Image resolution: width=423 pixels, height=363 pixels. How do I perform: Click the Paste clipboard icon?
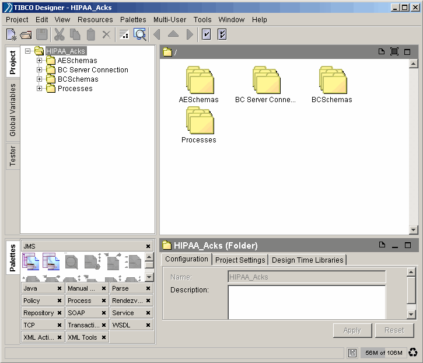[x=91, y=34]
